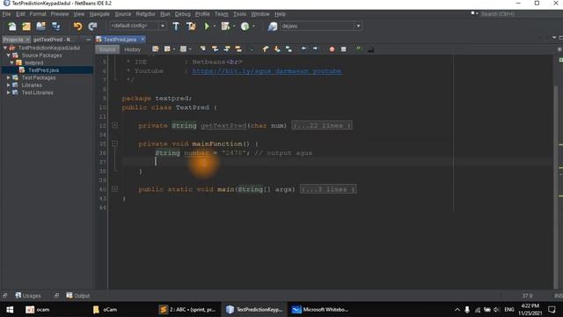Open the File menu
The height and width of the screenshot is (317, 563).
[x=6, y=14]
